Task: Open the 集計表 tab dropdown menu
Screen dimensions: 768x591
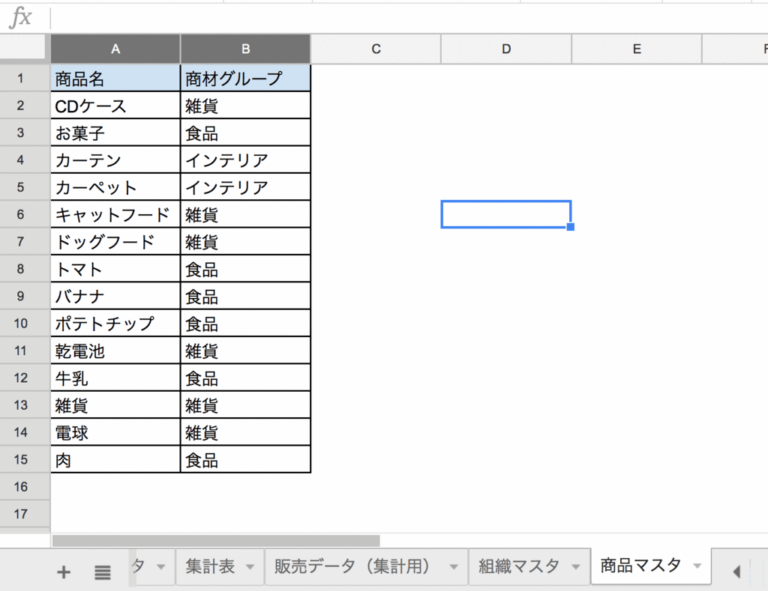Action: [248, 567]
